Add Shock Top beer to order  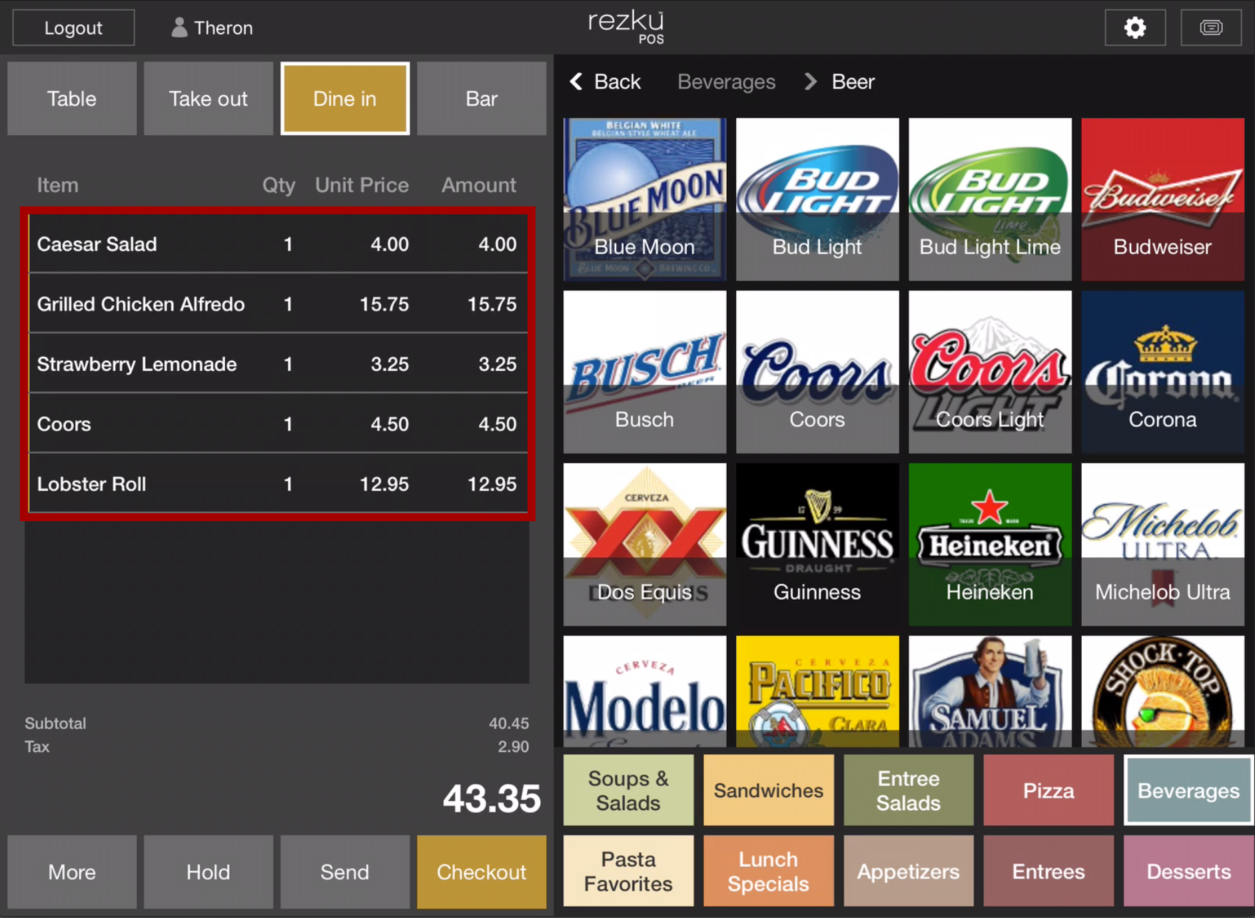click(1162, 691)
